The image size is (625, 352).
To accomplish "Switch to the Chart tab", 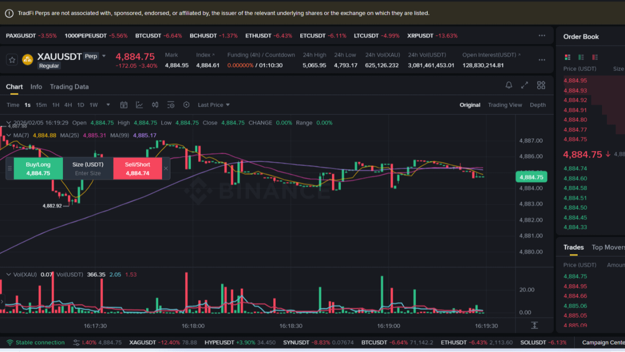I will (14, 87).
